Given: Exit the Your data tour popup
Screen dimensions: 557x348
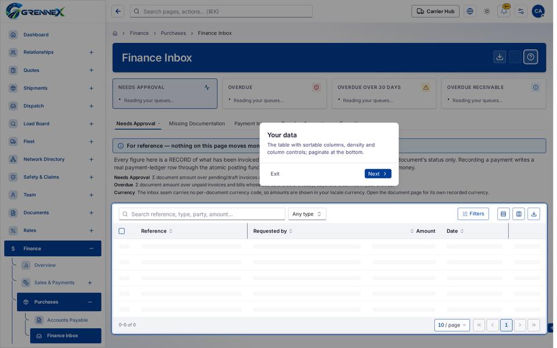Looking at the screenshot, I should pos(275,173).
